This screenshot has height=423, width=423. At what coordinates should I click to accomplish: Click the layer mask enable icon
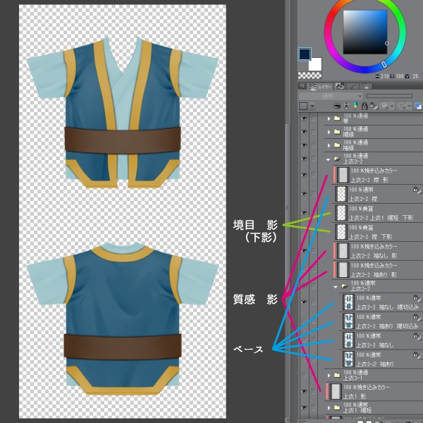click(x=384, y=106)
